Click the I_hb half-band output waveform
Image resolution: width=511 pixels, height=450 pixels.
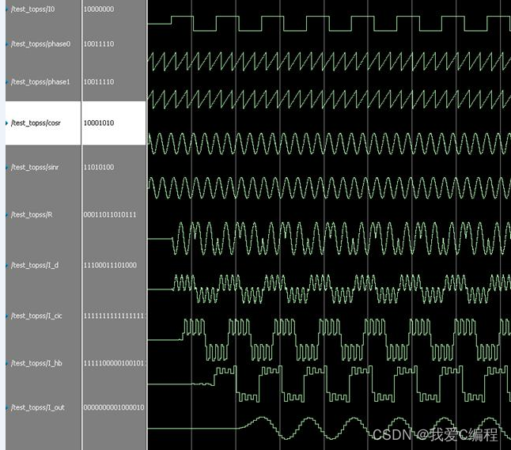(x=329, y=384)
